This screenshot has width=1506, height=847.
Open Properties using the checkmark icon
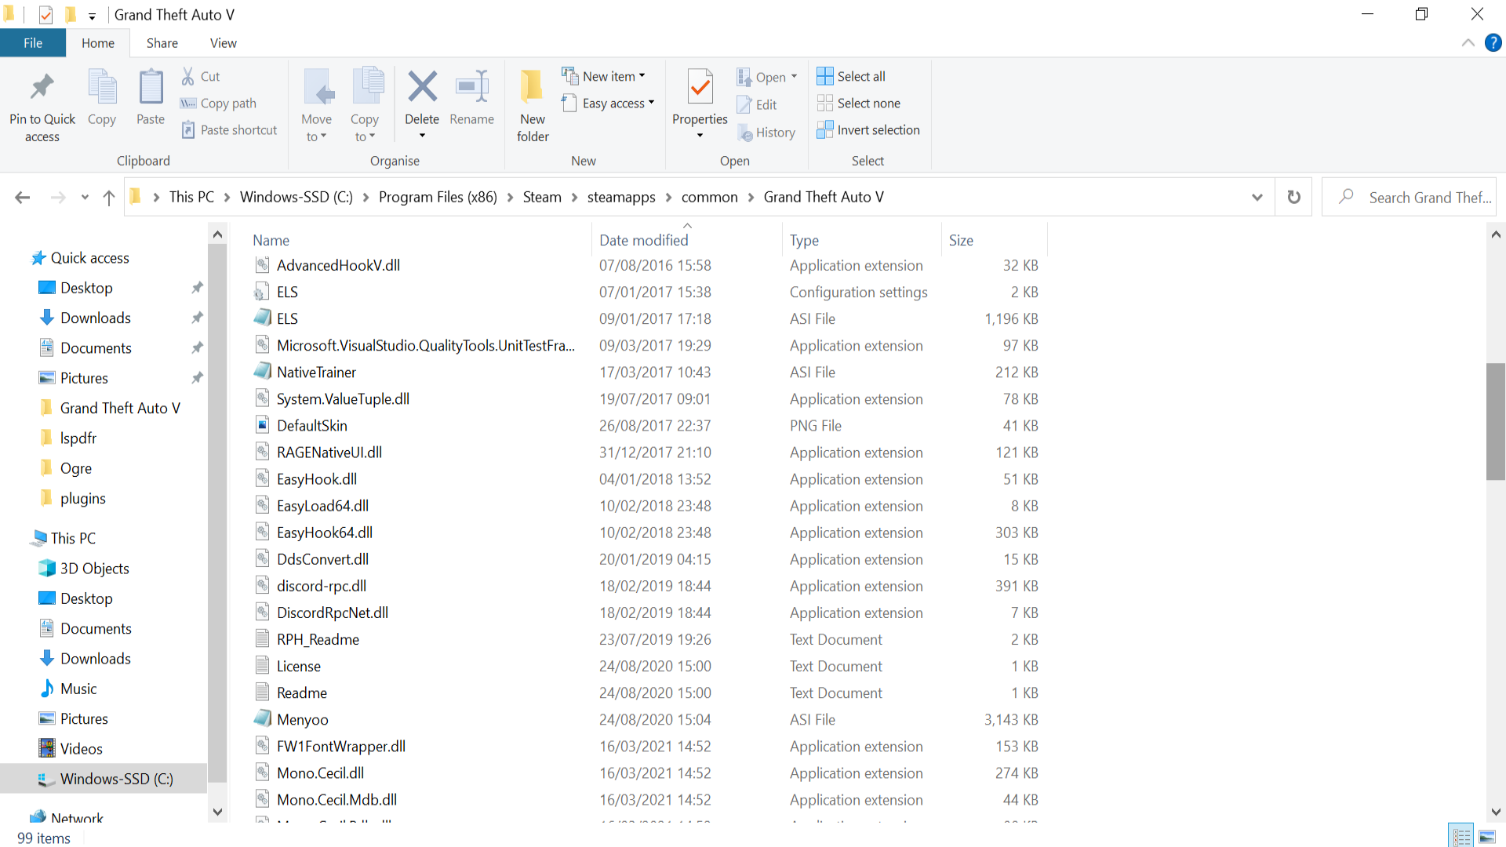click(700, 88)
